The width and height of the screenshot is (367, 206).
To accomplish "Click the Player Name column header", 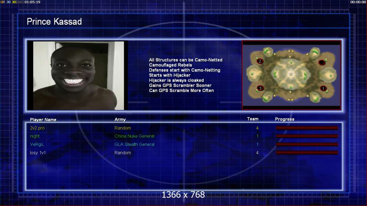I will tap(43, 119).
